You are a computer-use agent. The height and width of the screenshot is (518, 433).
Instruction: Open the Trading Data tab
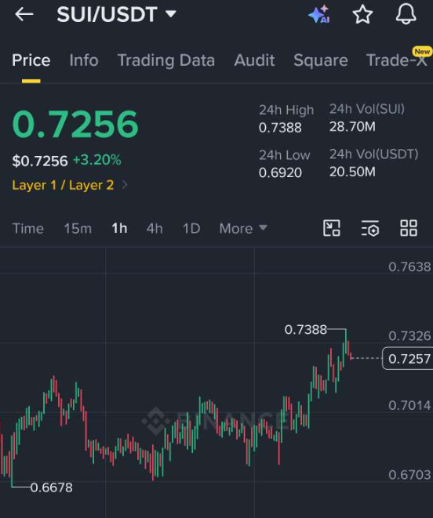tap(166, 60)
